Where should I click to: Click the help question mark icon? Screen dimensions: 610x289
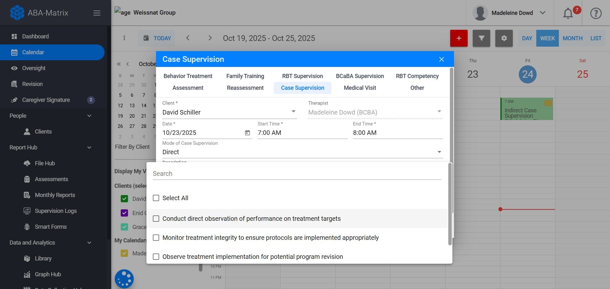click(x=596, y=13)
